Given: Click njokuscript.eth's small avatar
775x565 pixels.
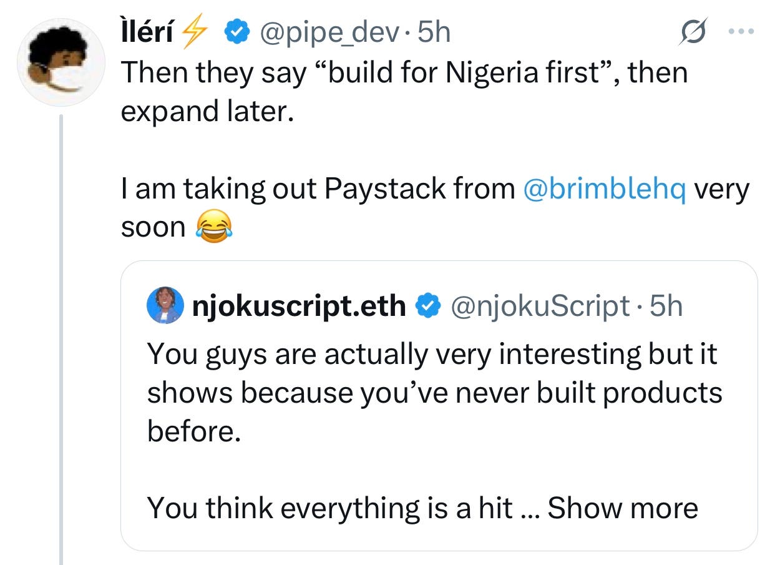Looking at the screenshot, I should coord(165,306).
